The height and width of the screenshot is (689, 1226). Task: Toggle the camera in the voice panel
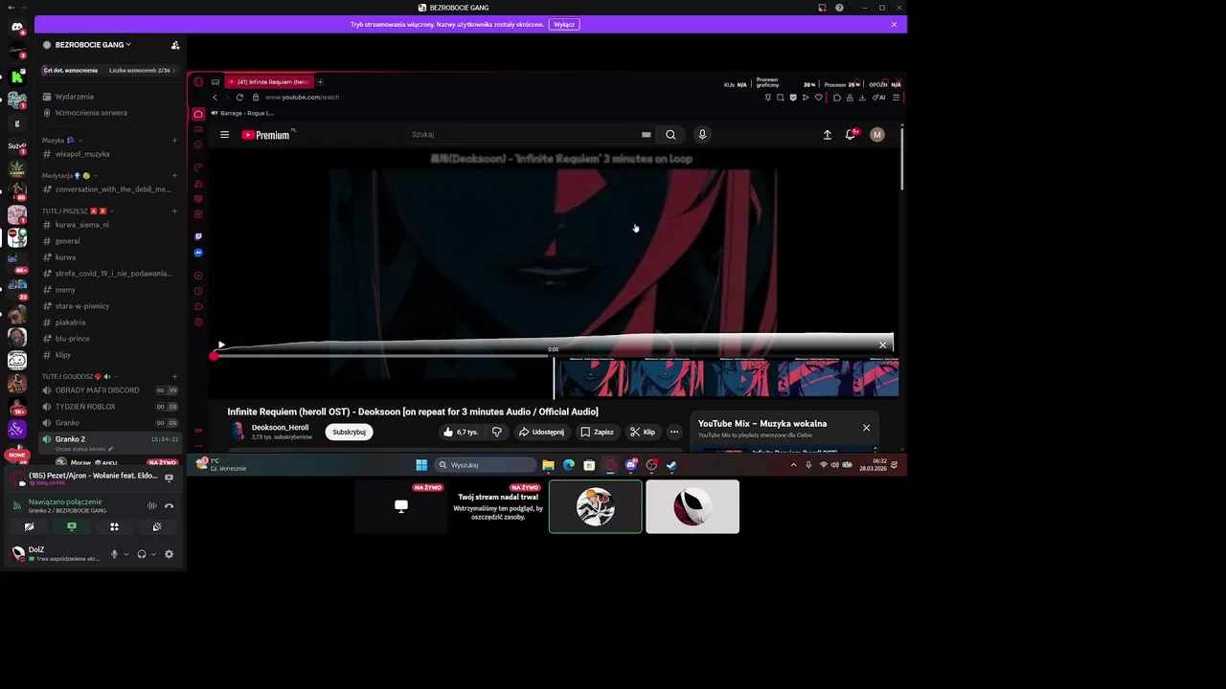(29, 526)
